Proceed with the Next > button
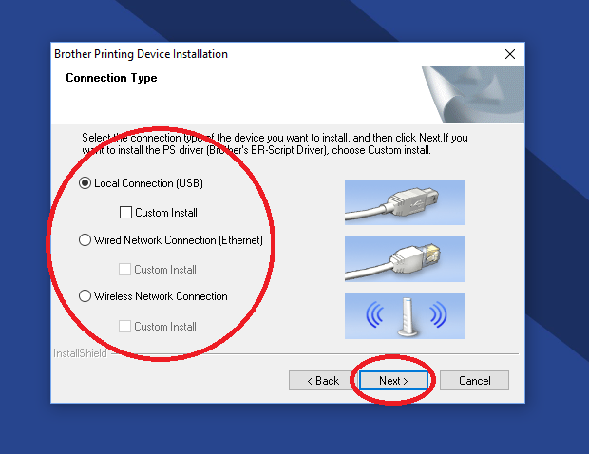Image resolution: width=589 pixels, height=454 pixels. point(393,381)
